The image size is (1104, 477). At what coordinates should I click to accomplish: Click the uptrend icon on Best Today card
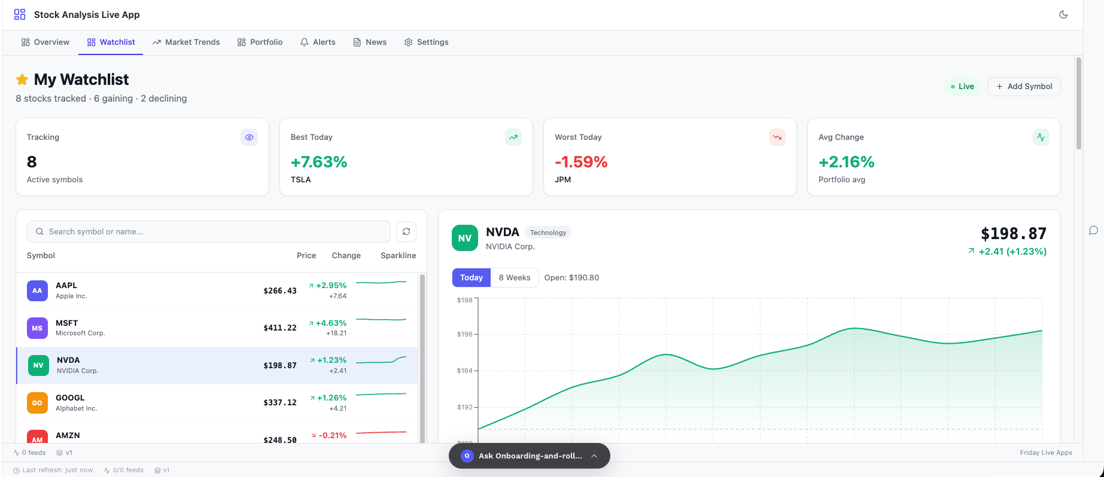click(x=513, y=137)
